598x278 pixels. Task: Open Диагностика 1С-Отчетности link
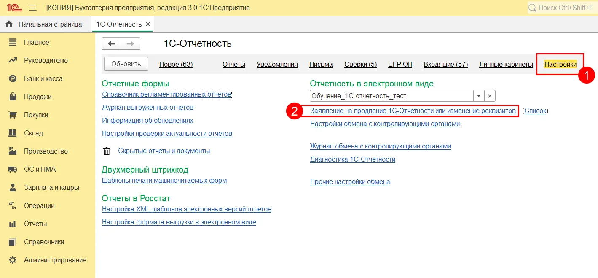pyautogui.click(x=353, y=159)
